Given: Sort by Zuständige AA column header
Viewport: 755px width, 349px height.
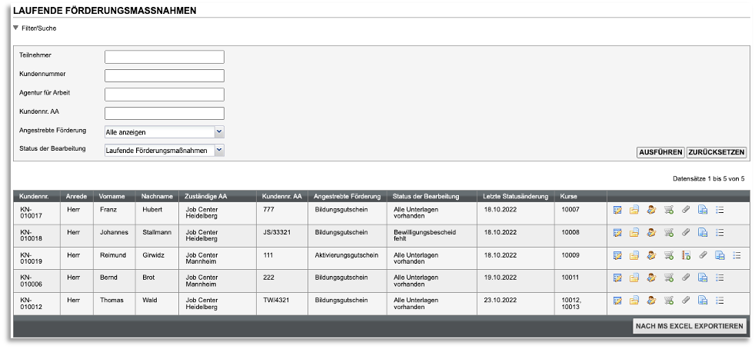Looking at the screenshot, I should 206,196.
